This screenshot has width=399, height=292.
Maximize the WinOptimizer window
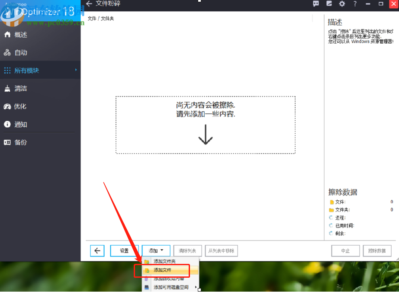click(381, 3)
